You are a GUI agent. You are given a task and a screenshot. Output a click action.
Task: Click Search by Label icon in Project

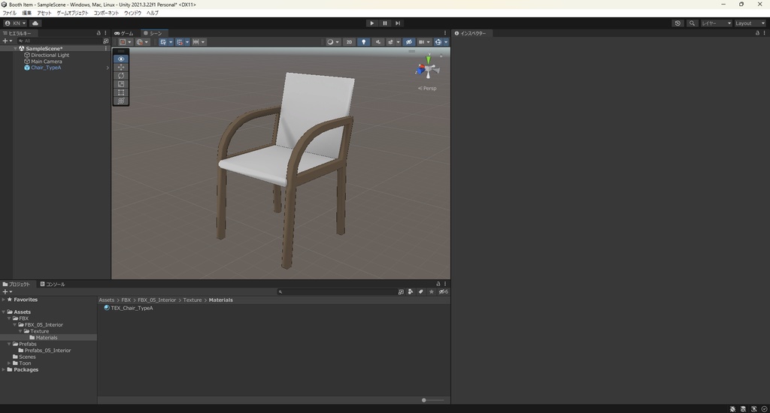421,292
